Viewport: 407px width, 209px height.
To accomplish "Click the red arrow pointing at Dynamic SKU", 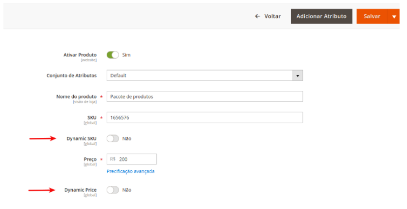I will 43,138.
